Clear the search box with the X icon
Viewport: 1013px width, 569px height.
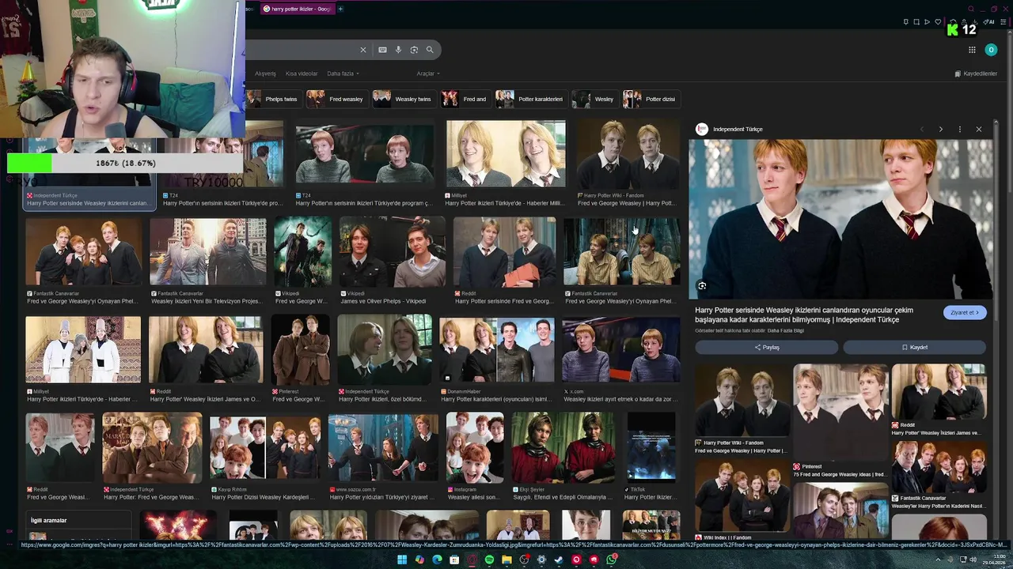[x=363, y=50]
